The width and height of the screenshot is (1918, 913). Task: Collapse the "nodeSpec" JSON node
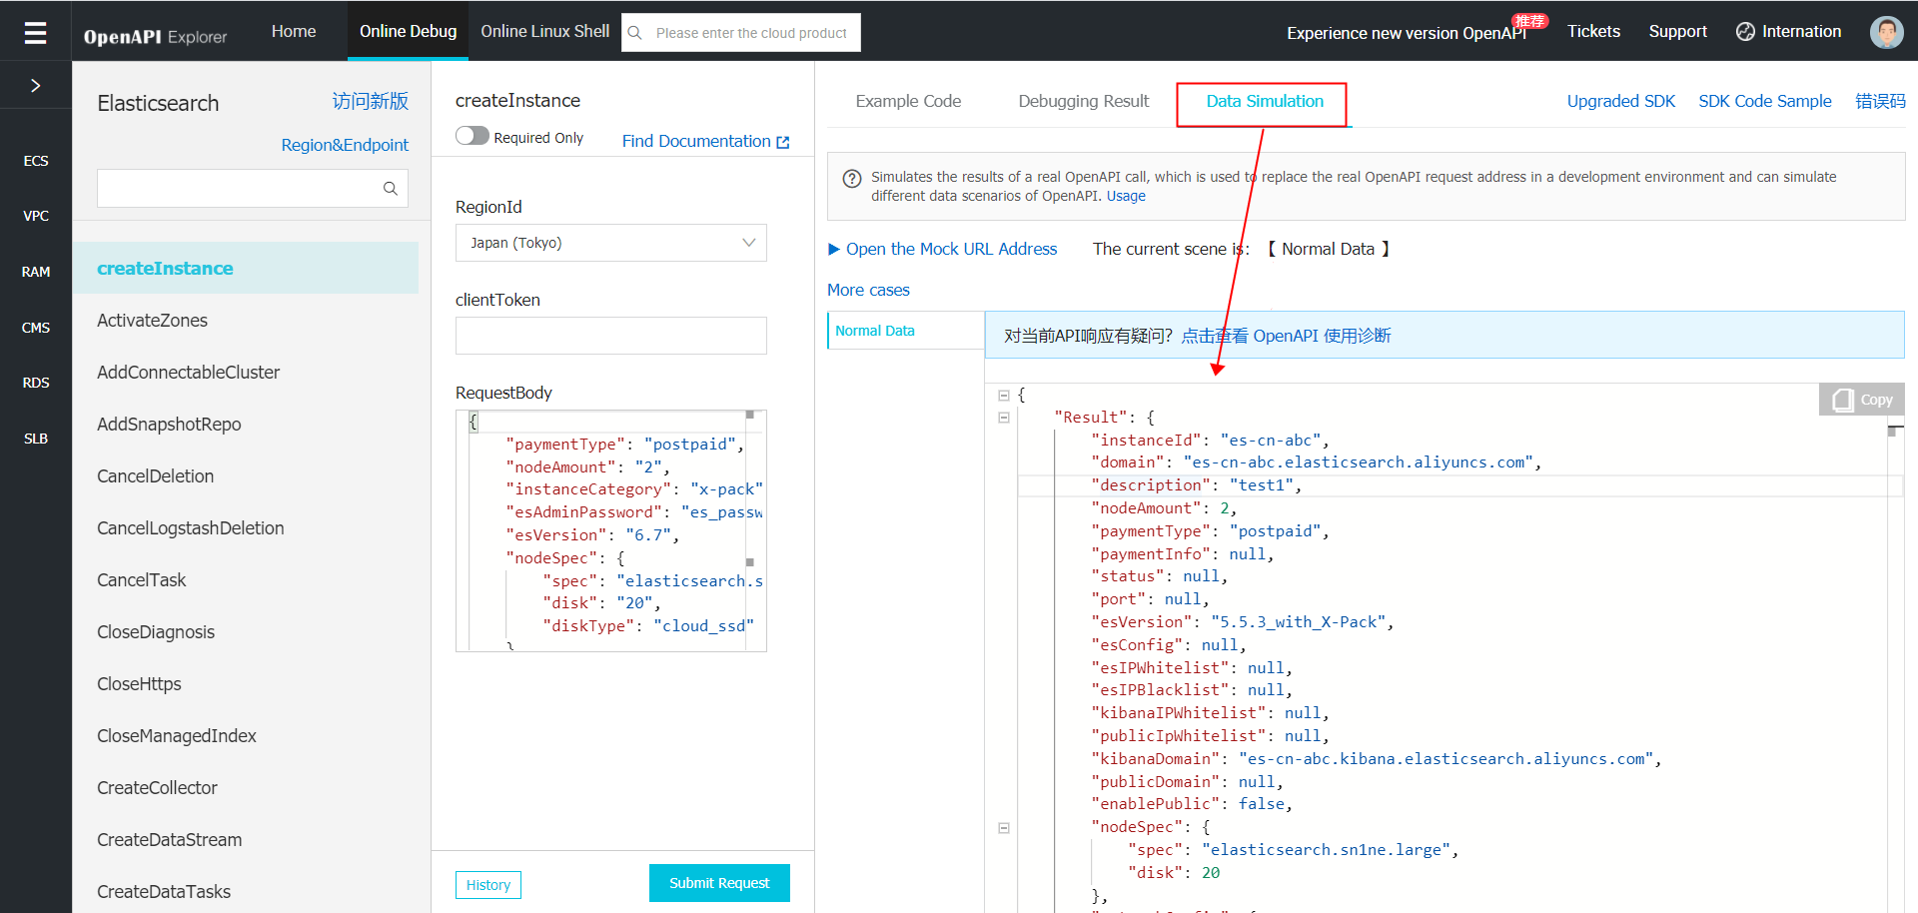pos(1004,828)
